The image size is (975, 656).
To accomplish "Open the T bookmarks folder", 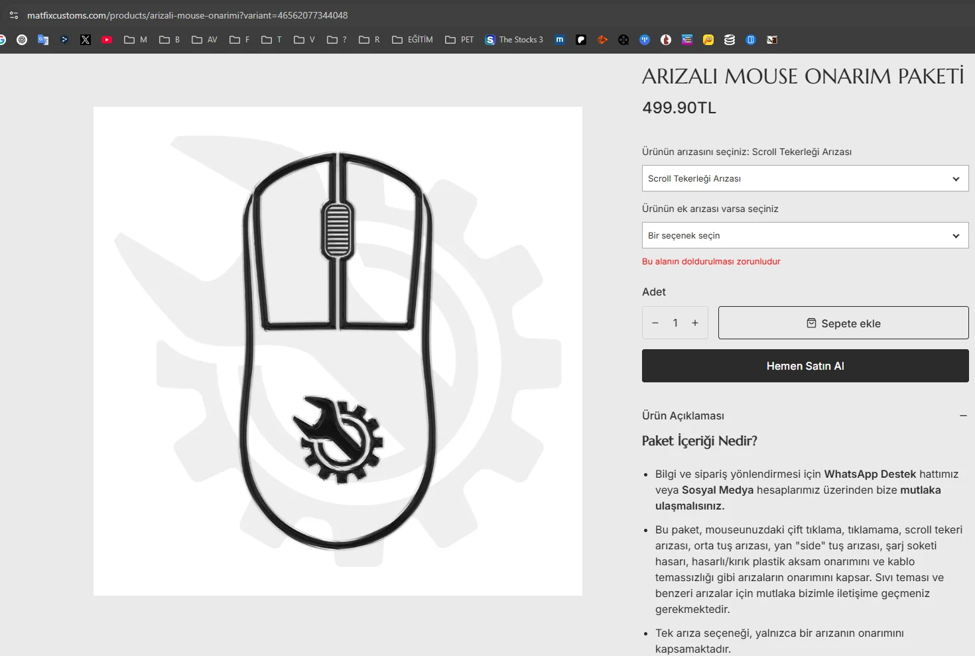I will (271, 40).
